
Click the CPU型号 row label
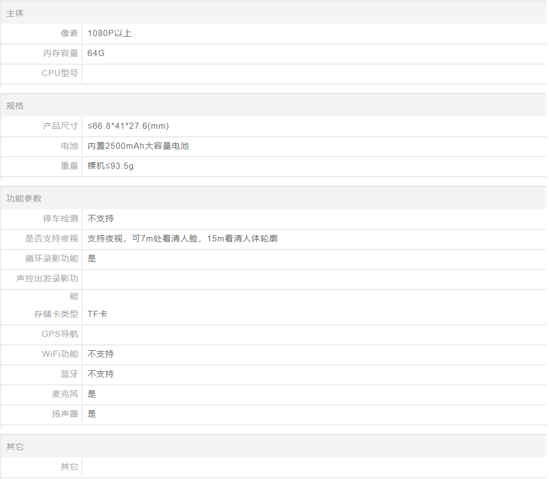pos(60,73)
